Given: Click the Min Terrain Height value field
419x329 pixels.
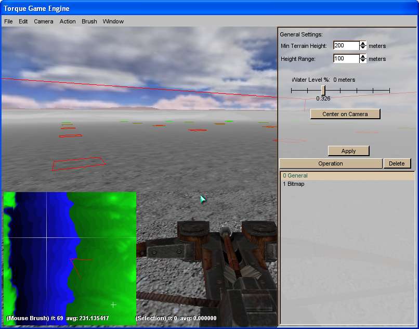Looking at the screenshot, I should click(346, 46).
